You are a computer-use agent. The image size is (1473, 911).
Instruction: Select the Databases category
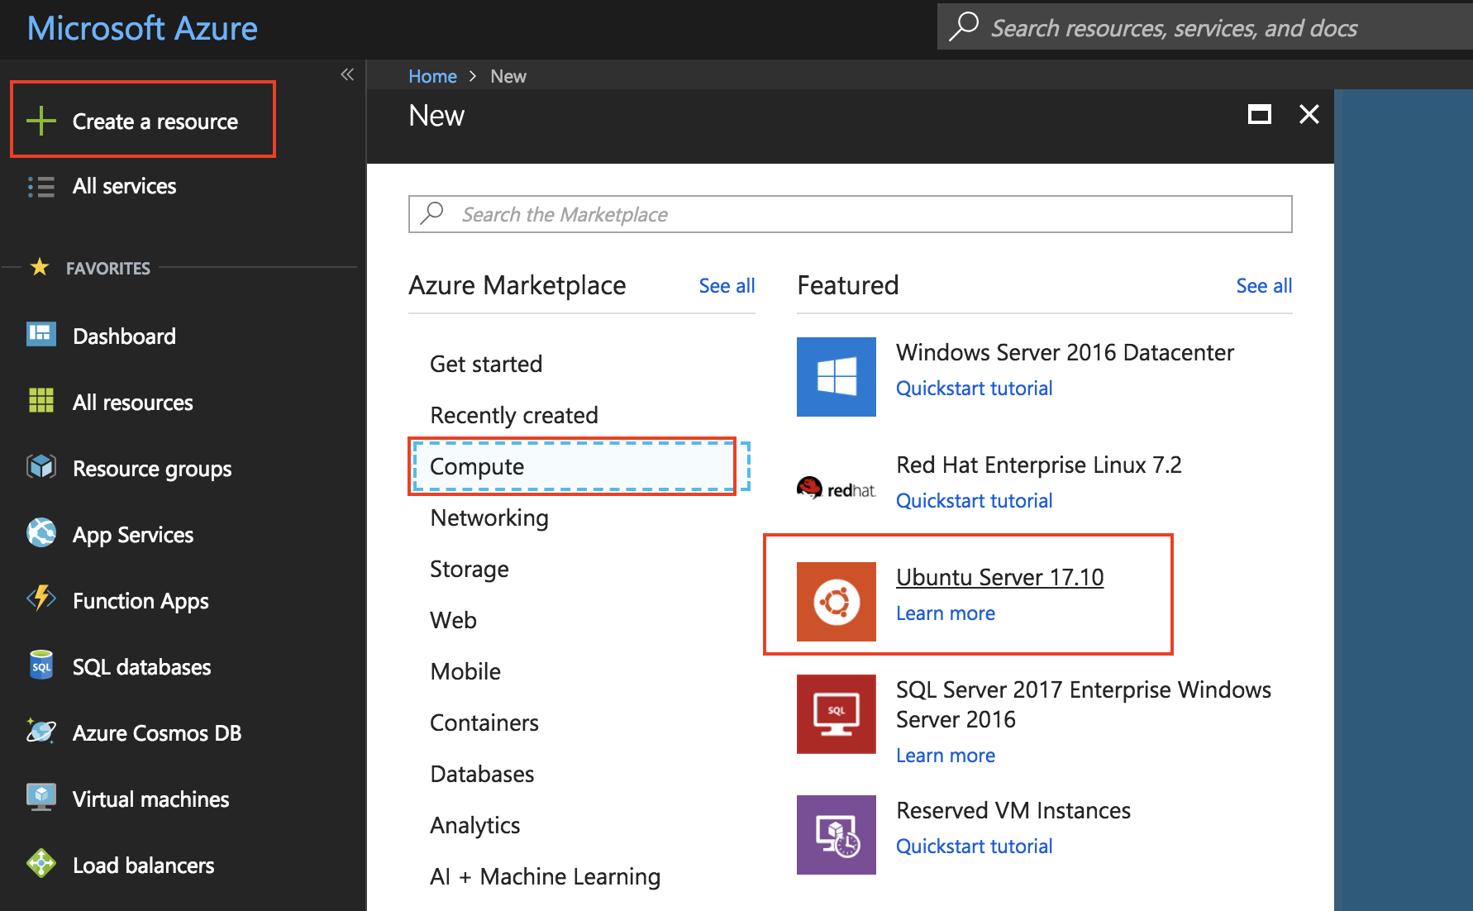[x=482, y=774]
